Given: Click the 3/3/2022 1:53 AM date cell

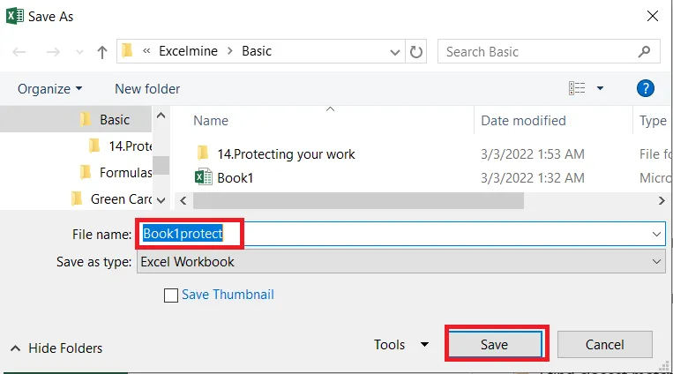Looking at the screenshot, I should coord(533,154).
